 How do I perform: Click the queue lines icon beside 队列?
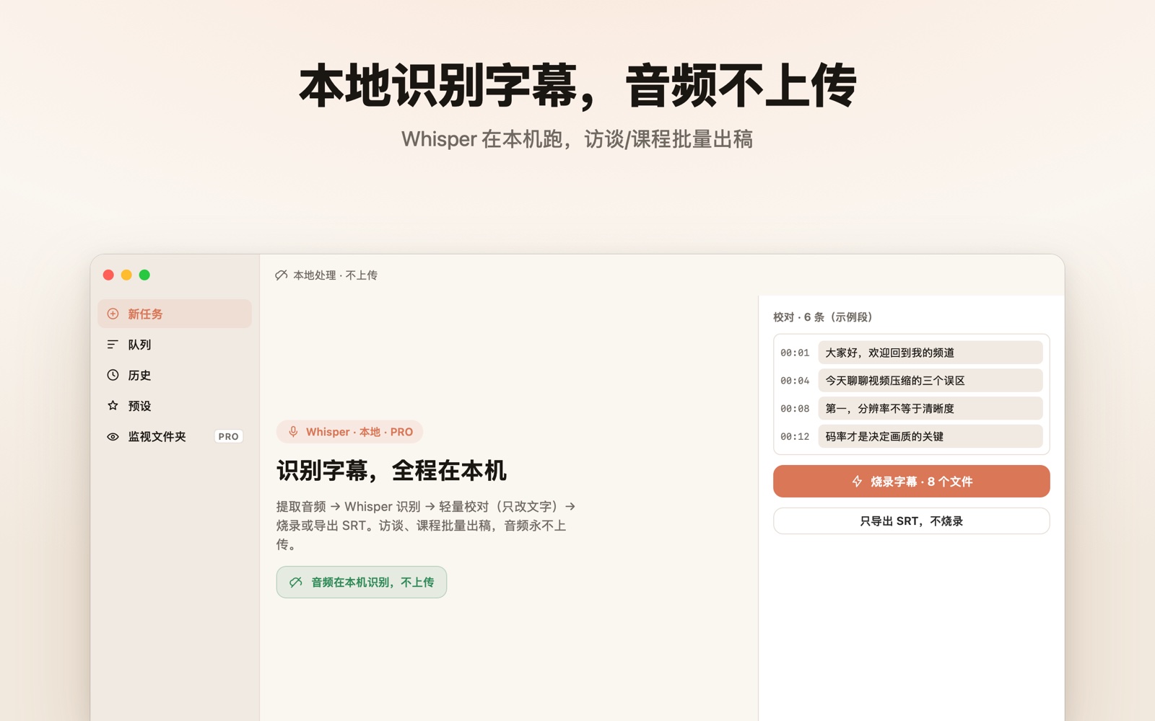[x=113, y=345]
